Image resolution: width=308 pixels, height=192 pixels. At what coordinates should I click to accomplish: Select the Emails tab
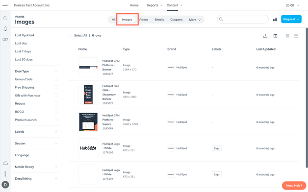coord(159,20)
